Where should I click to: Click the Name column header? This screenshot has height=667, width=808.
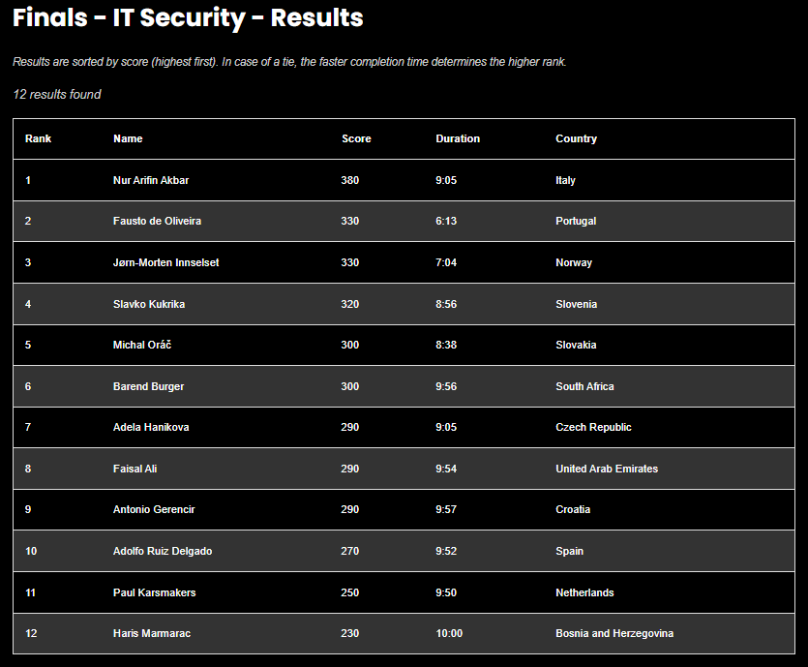coord(128,138)
